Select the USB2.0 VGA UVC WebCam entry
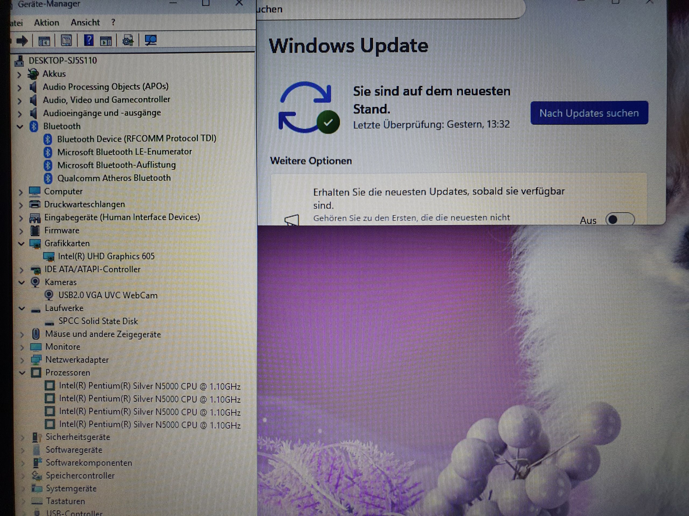Viewport: 689px width, 516px height. pyautogui.click(x=108, y=295)
